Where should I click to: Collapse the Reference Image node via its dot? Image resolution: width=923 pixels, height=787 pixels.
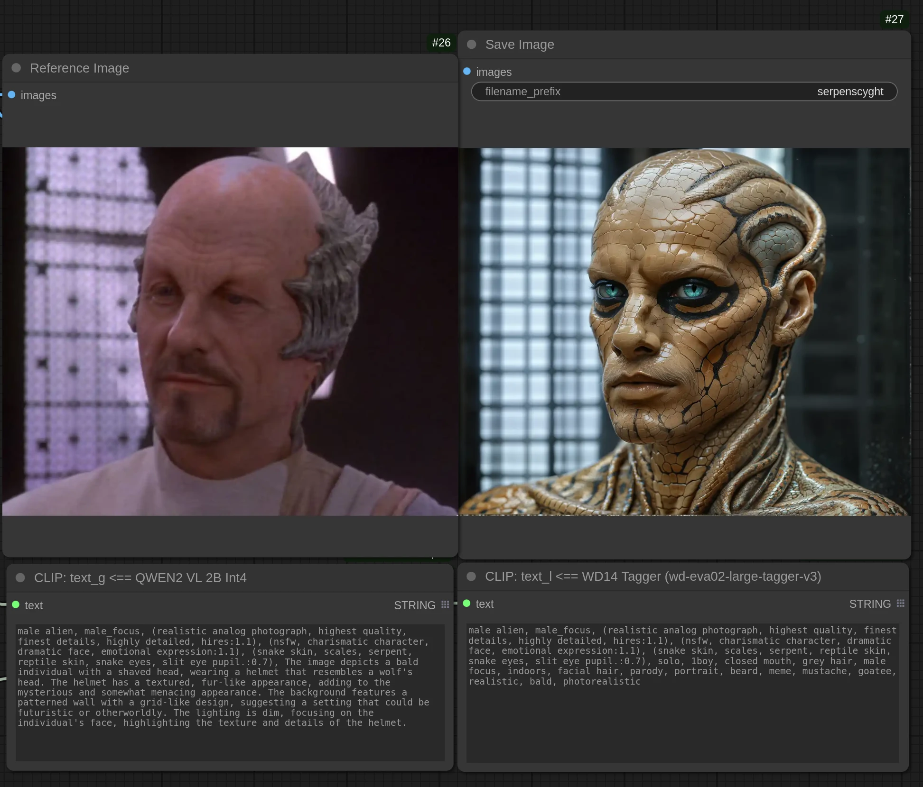pyautogui.click(x=16, y=68)
